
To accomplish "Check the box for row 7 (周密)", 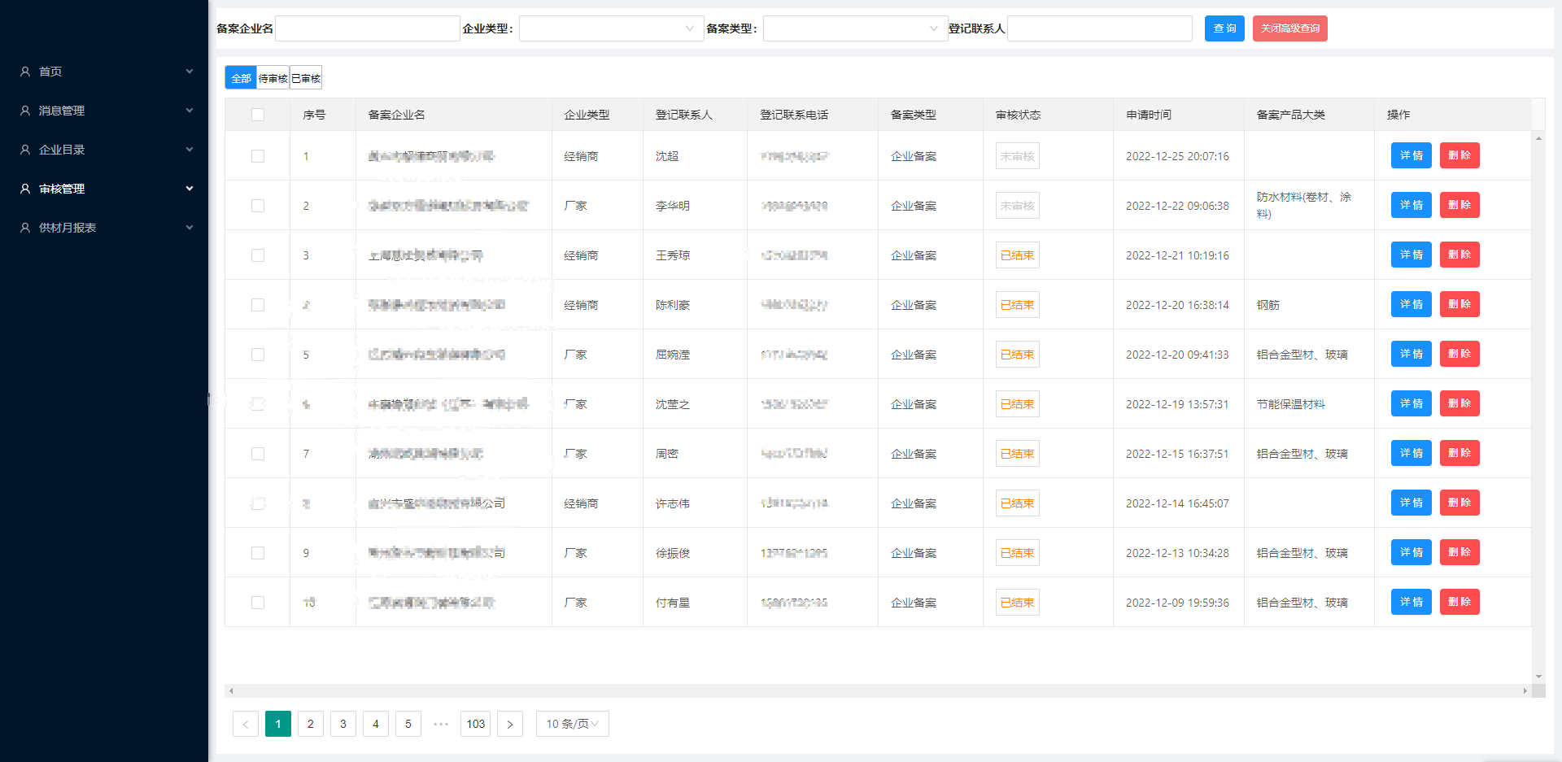I will coord(258,454).
